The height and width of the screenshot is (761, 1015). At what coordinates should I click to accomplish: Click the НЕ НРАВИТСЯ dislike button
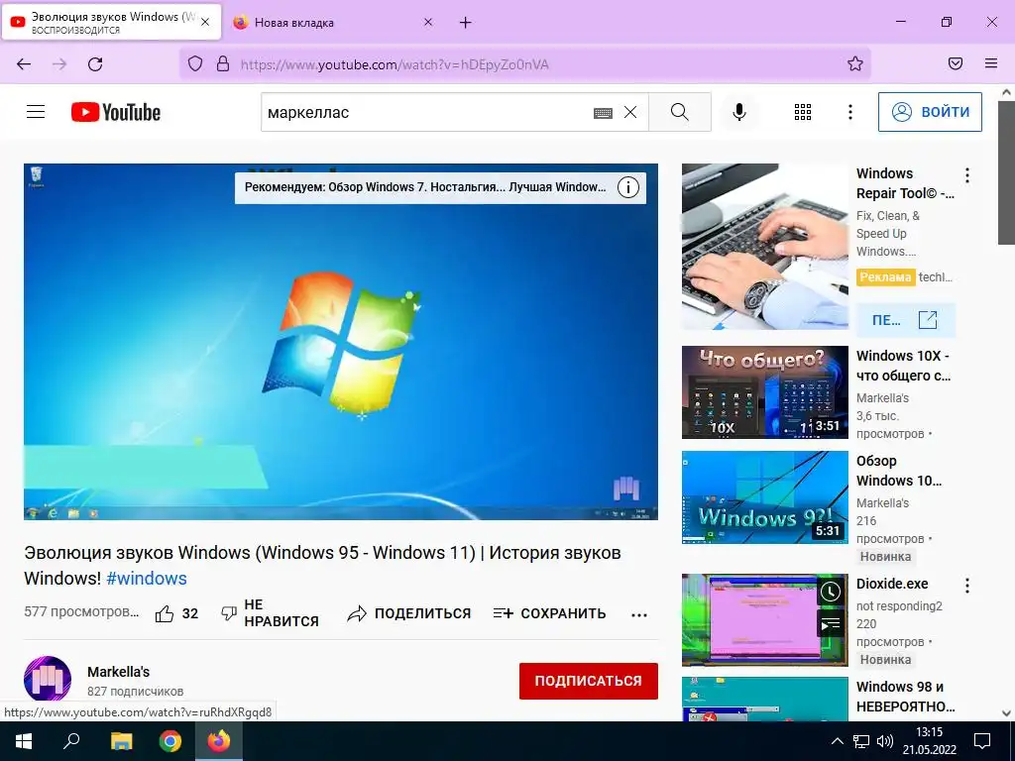(270, 612)
